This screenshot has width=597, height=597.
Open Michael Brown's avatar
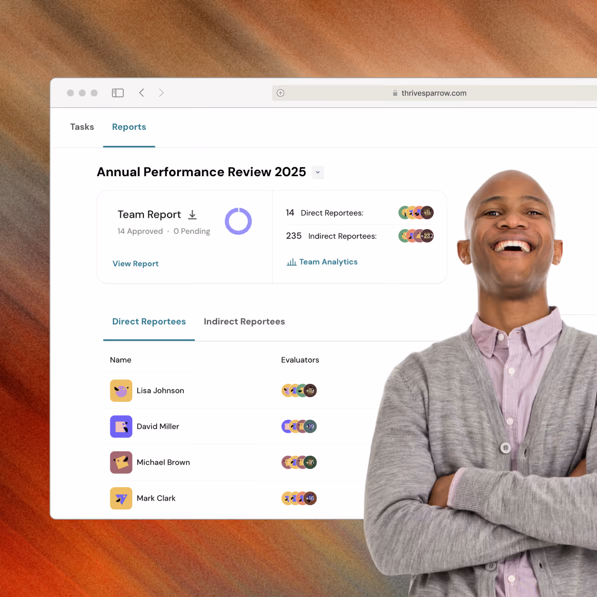tap(121, 462)
